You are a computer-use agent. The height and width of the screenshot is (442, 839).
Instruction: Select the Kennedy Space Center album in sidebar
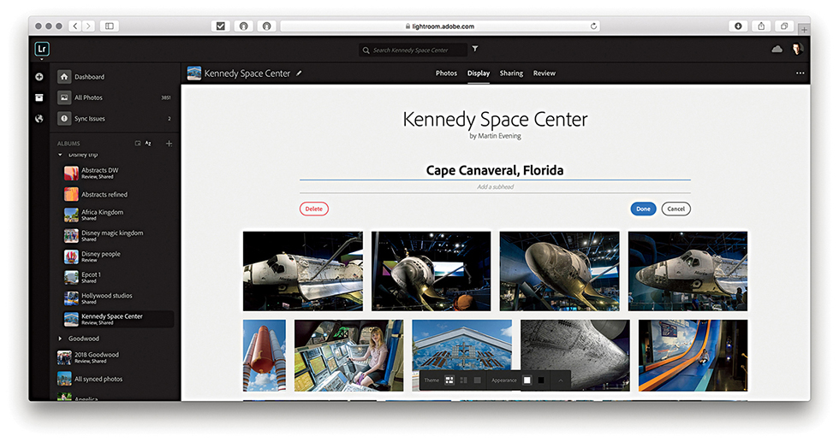[118, 319]
